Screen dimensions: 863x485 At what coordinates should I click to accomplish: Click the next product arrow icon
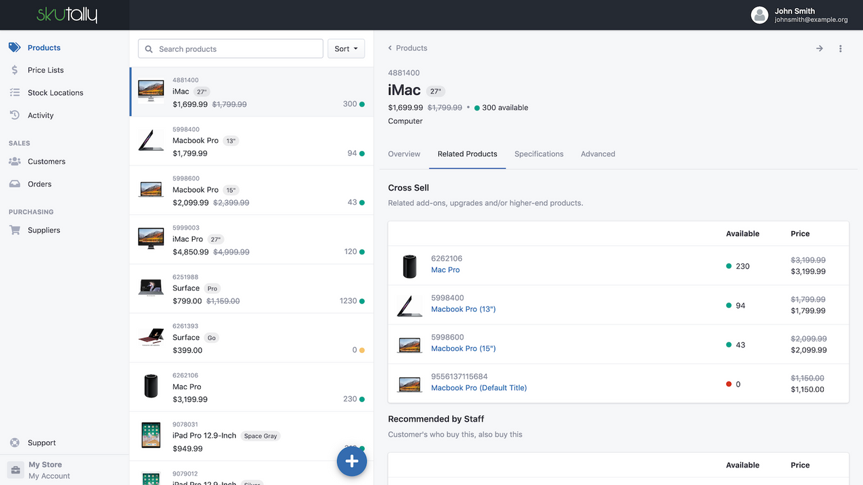point(819,48)
